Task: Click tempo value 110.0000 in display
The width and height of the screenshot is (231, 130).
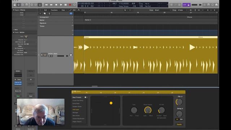Action: (123, 4)
